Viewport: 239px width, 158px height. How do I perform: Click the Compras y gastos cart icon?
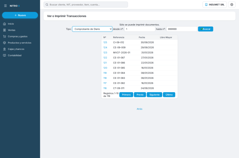click(4, 37)
